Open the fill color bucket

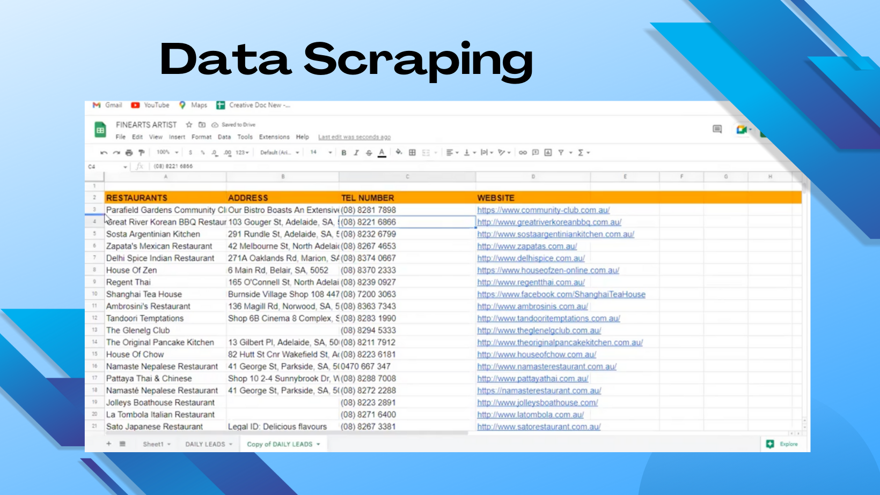399,152
